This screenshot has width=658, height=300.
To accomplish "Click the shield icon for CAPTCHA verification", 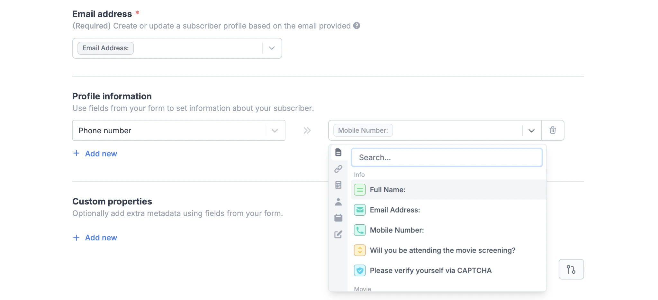I will point(360,270).
